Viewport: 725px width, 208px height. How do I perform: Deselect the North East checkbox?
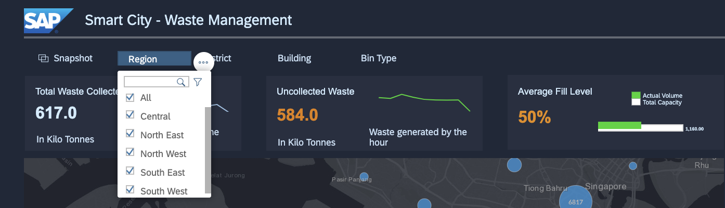(130, 135)
